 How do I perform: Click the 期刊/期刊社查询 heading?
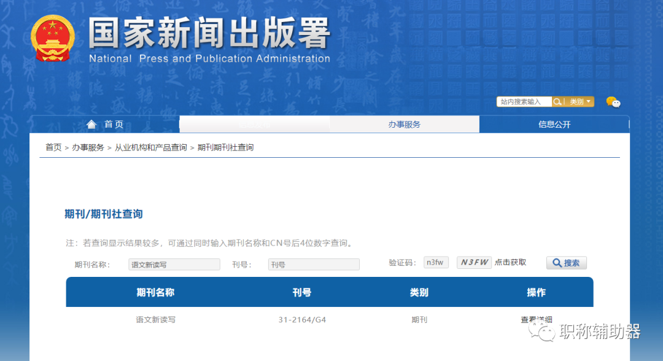coord(104,214)
